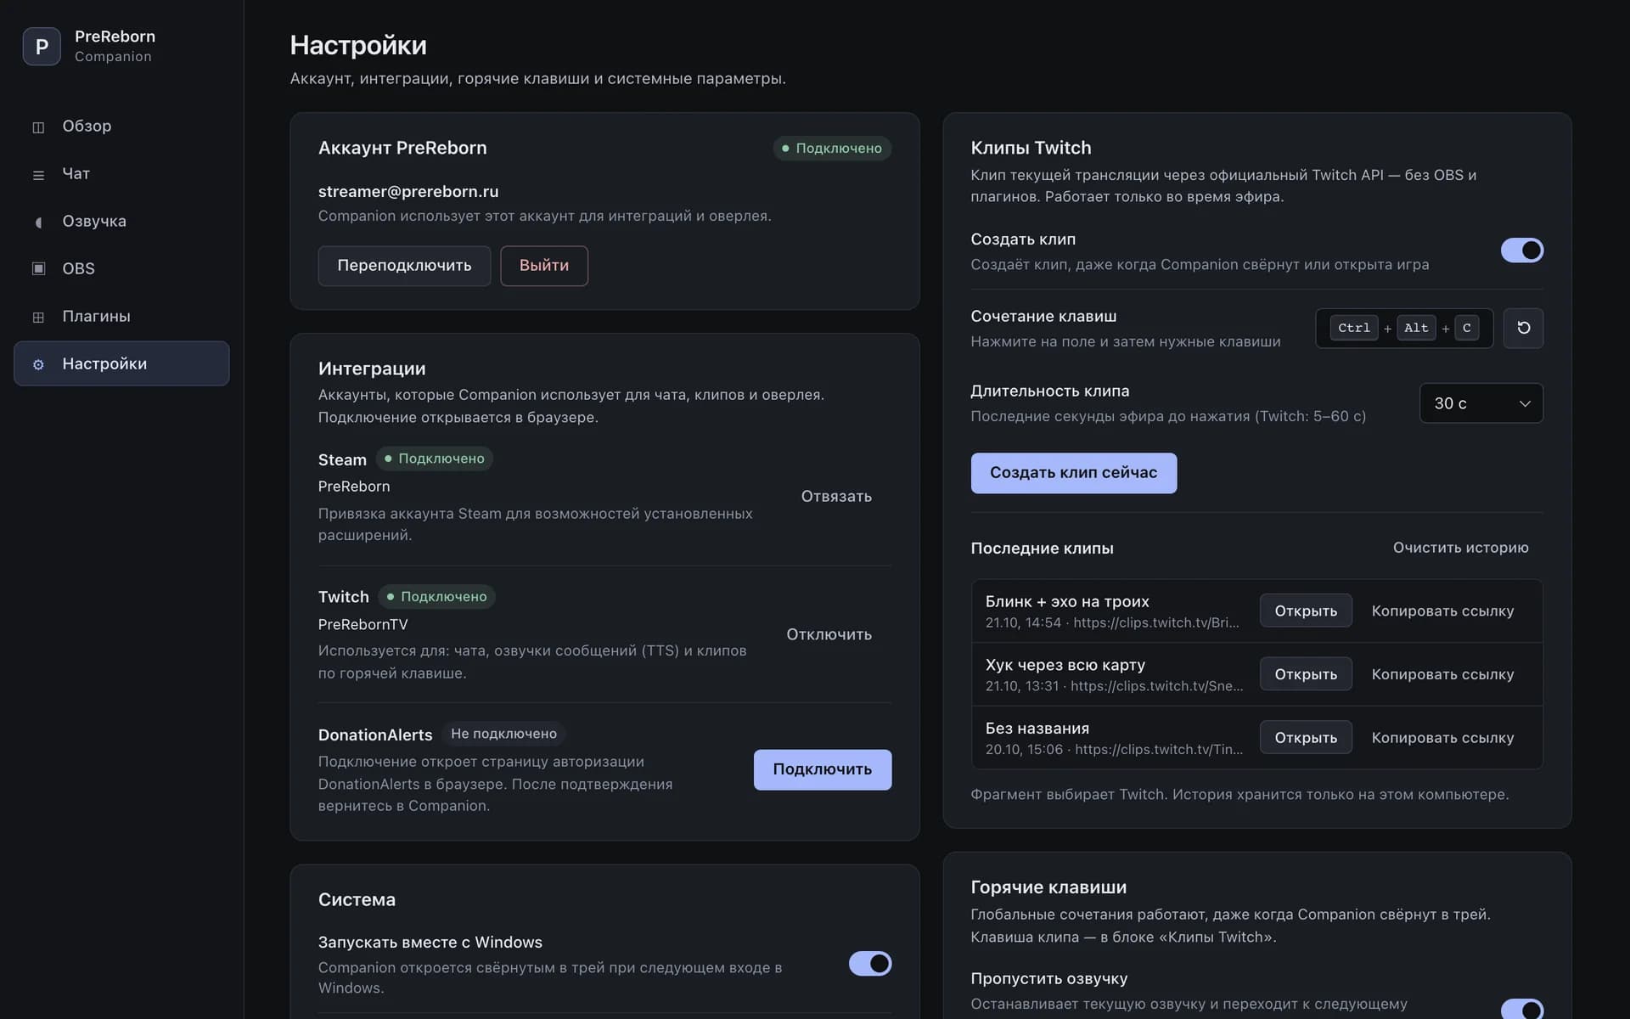The height and width of the screenshot is (1019, 1630).
Task: Open the OBS section in the sidebar
Action: (x=121, y=268)
